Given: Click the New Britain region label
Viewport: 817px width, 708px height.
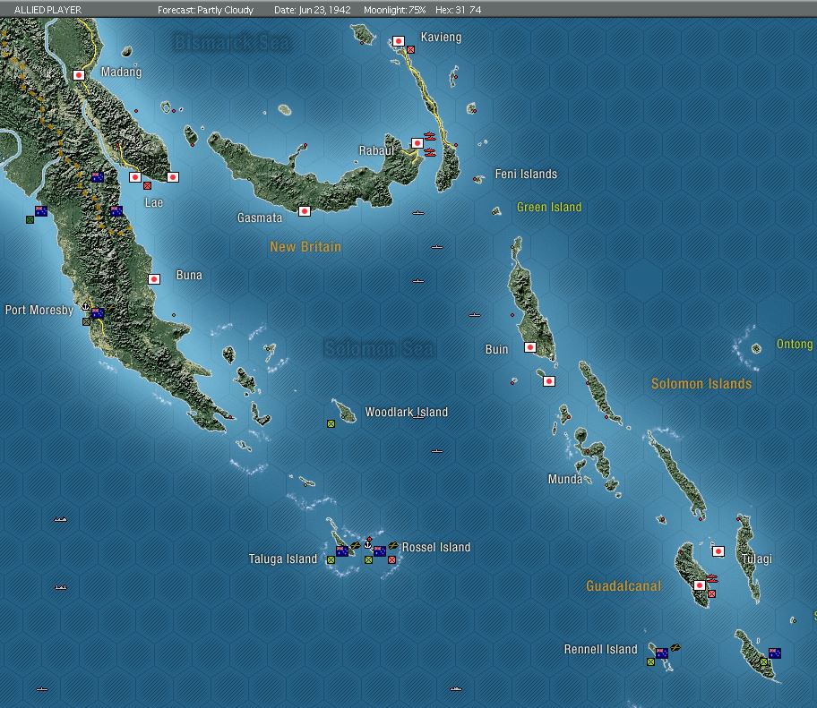Looking at the screenshot, I should coord(305,247).
